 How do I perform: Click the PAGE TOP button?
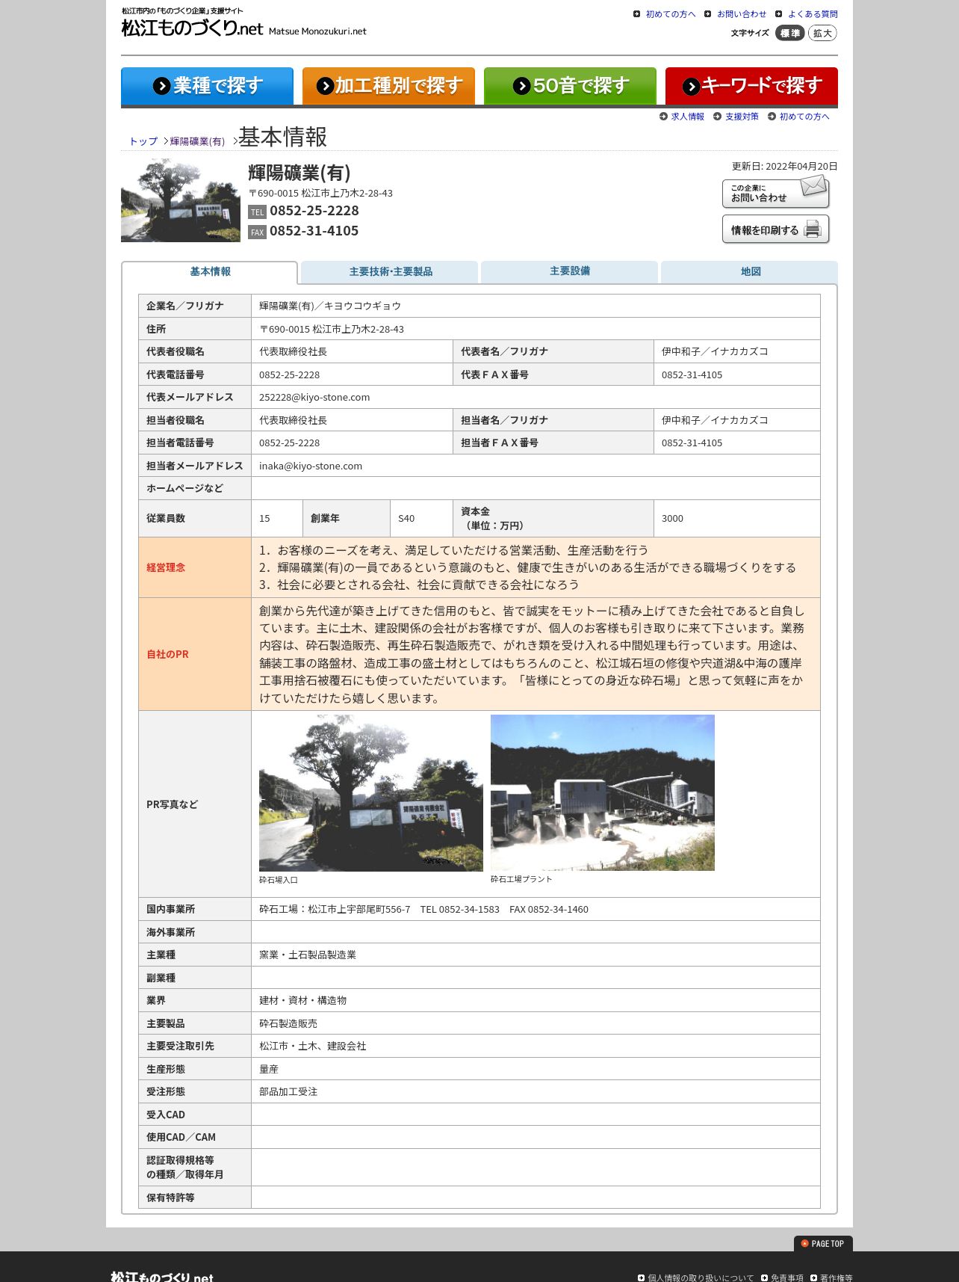(823, 1244)
